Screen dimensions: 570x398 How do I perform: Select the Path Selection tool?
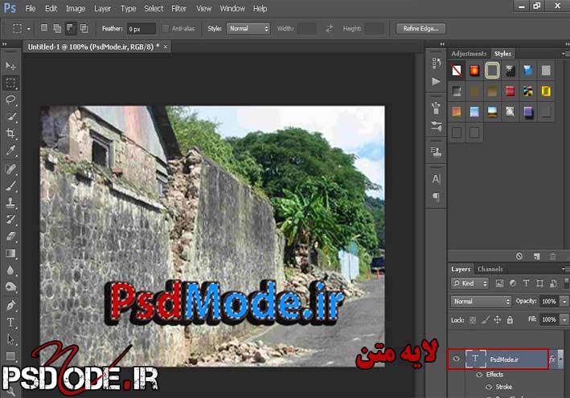(10, 339)
